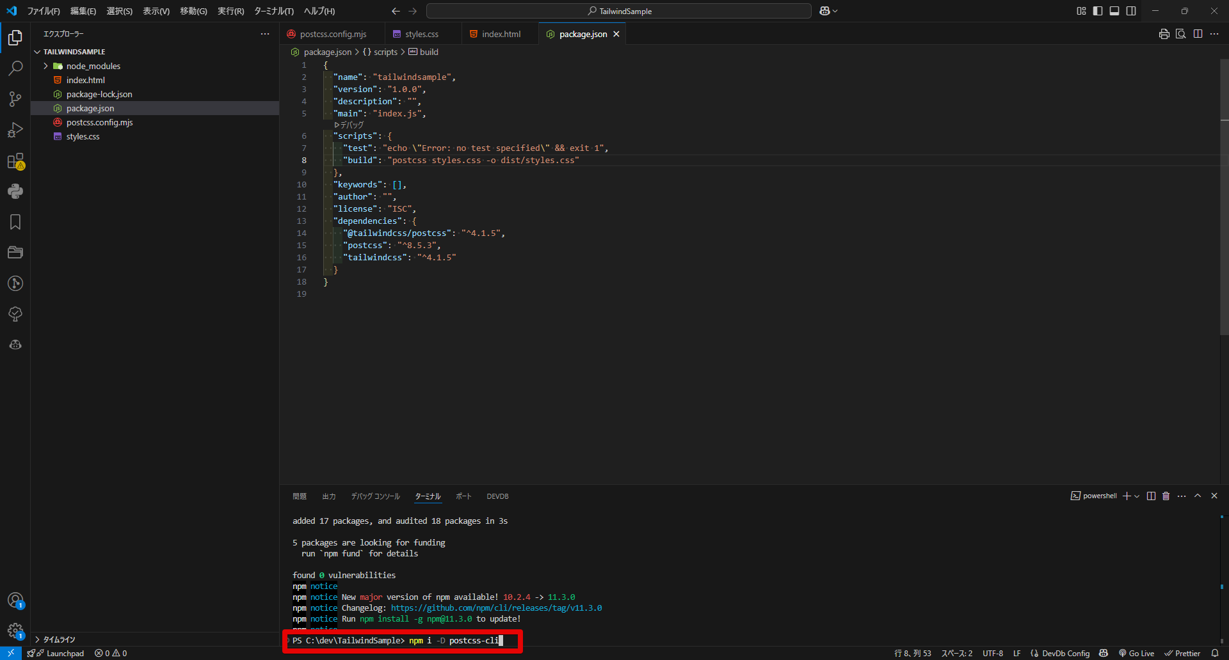The height and width of the screenshot is (660, 1229).
Task: Kill terminal with trash icon
Action: coord(1166,496)
